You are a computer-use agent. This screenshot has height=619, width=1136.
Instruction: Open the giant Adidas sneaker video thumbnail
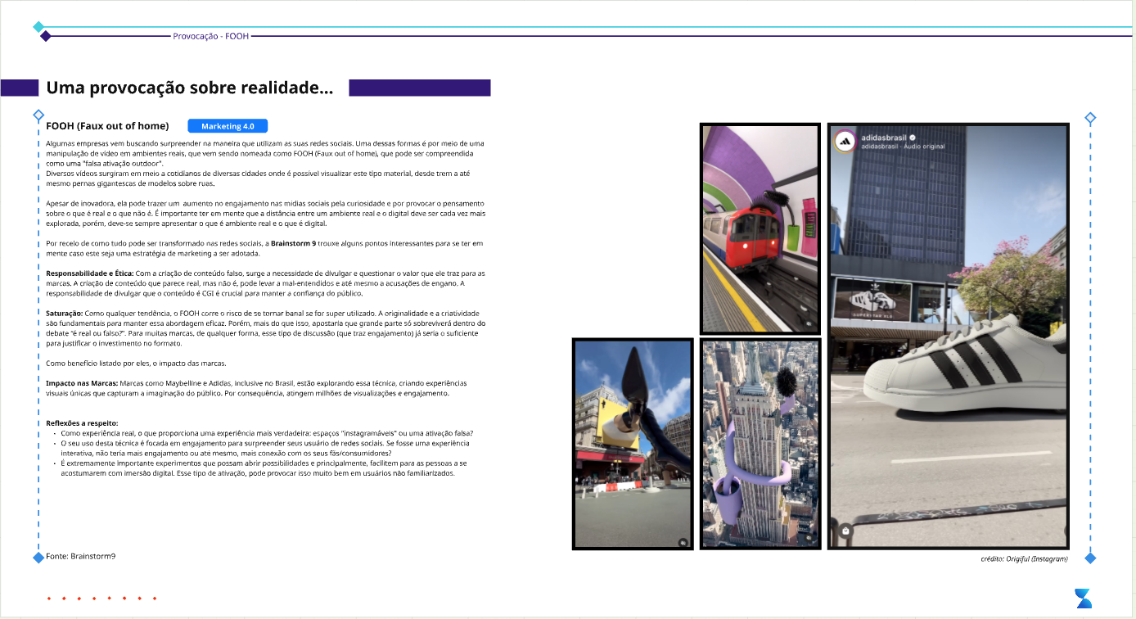coord(948,336)
